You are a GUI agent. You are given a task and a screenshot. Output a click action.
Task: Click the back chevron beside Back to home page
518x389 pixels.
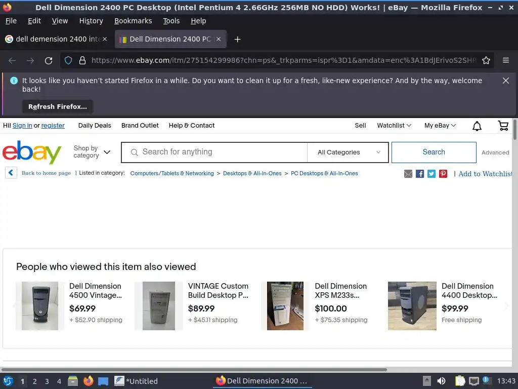tap(11, 173)
